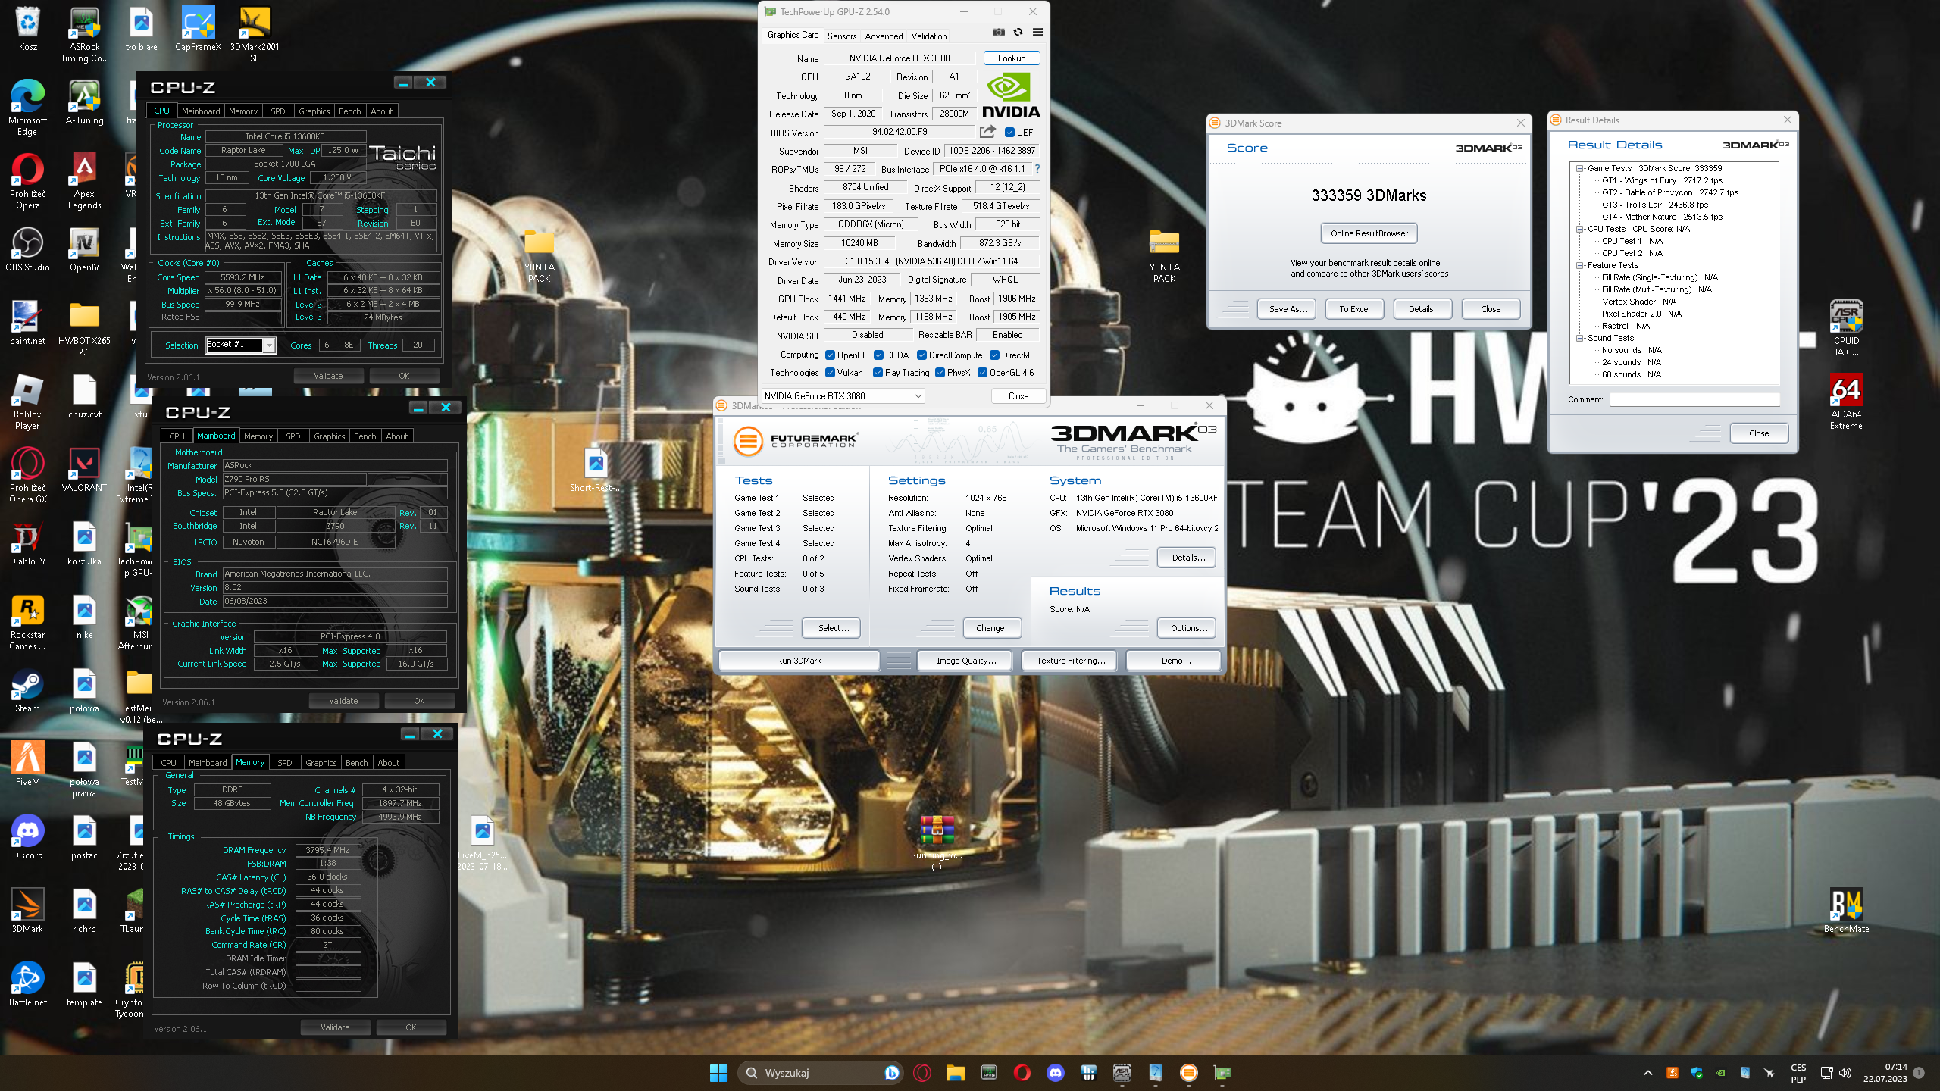Open the FiveM desktop icon

click(28, 764)
